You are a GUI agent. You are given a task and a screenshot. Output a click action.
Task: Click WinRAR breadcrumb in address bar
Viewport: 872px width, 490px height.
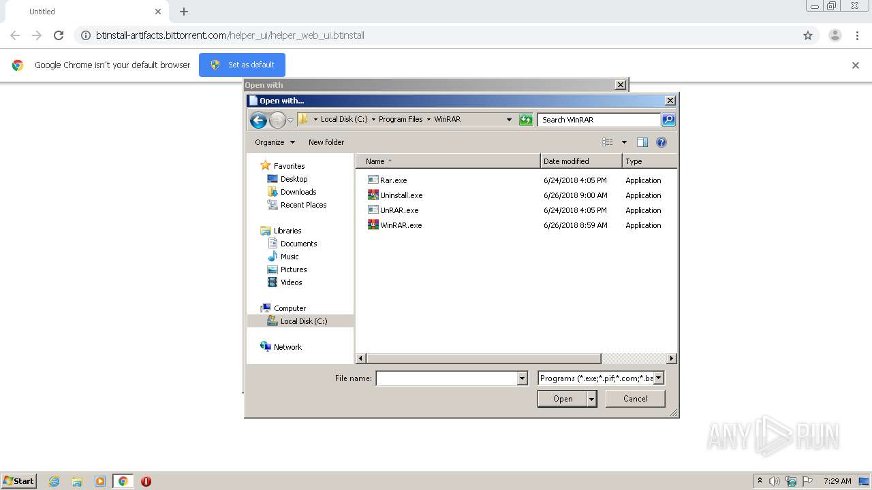click(448, 119)
